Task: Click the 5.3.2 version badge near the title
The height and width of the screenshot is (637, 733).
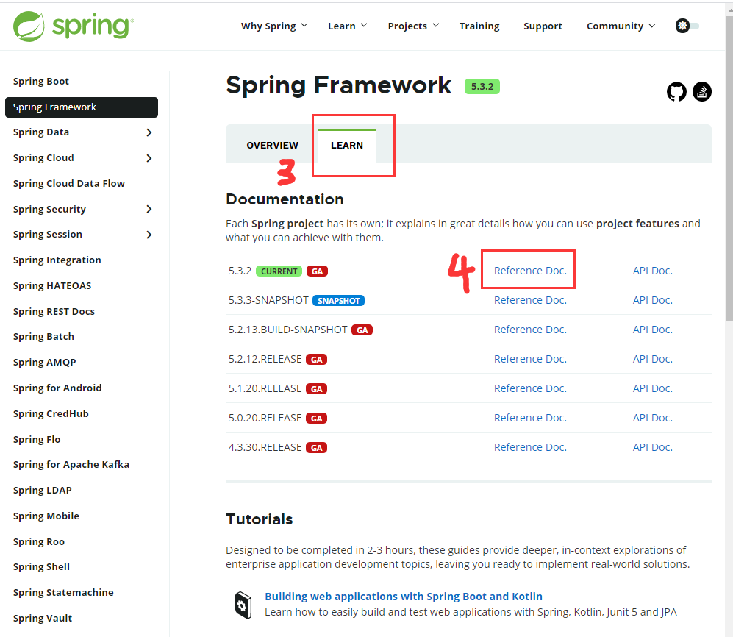Action: [482, 86]
